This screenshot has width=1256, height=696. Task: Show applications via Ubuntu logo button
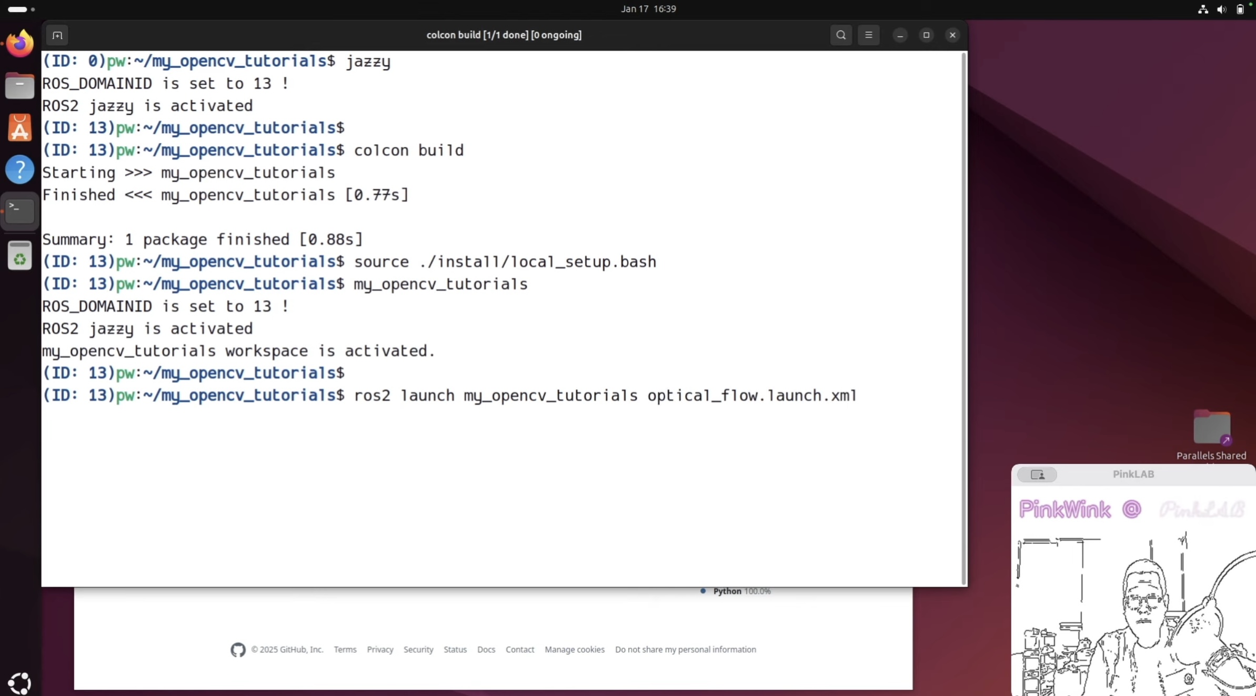[x=20, y=683]
